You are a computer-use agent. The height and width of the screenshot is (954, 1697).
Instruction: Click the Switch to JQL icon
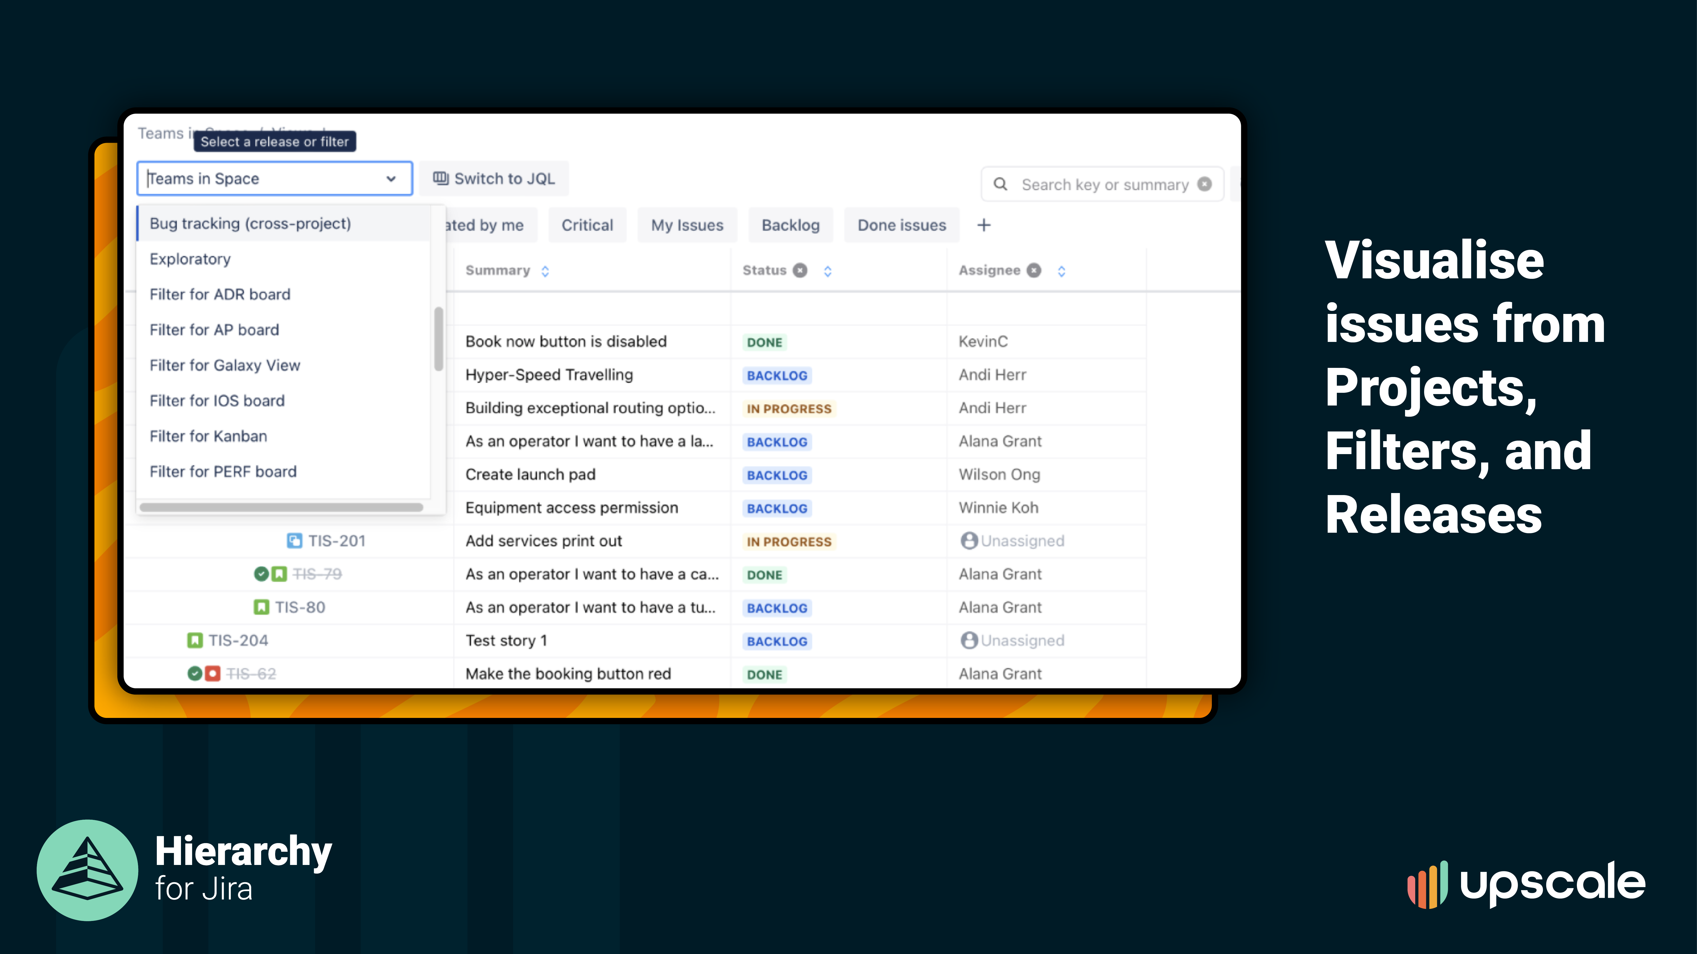440,178
